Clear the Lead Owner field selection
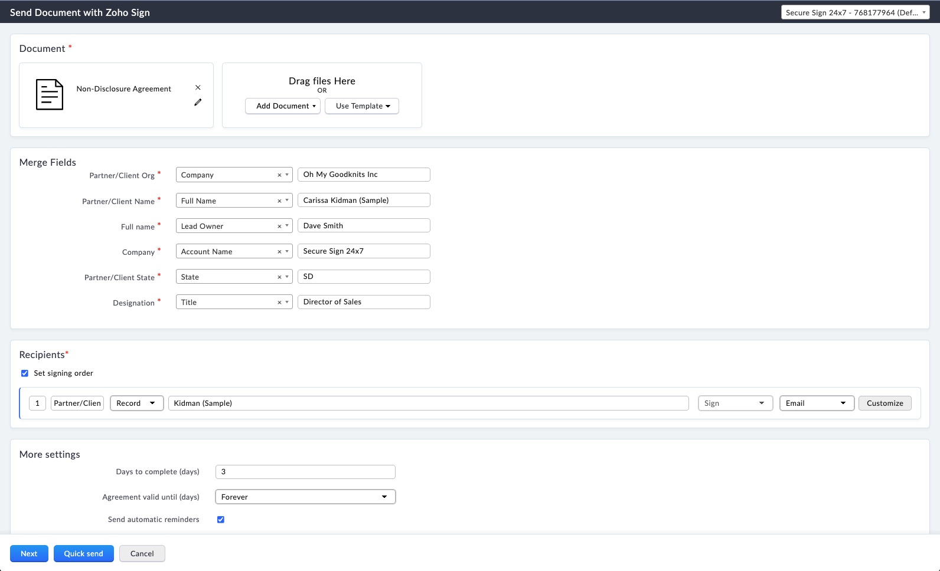The image size is (940, 571). pyautogui.click(x=279, y=227)
